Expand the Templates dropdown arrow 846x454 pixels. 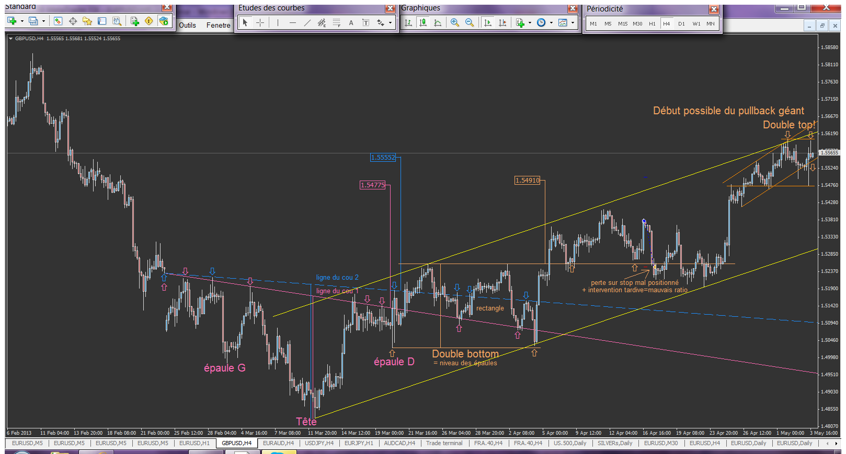tap(573, 22)
